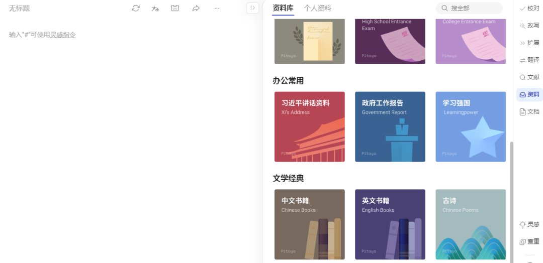Open the 灵感 inspiration tool

click(529, 224)
